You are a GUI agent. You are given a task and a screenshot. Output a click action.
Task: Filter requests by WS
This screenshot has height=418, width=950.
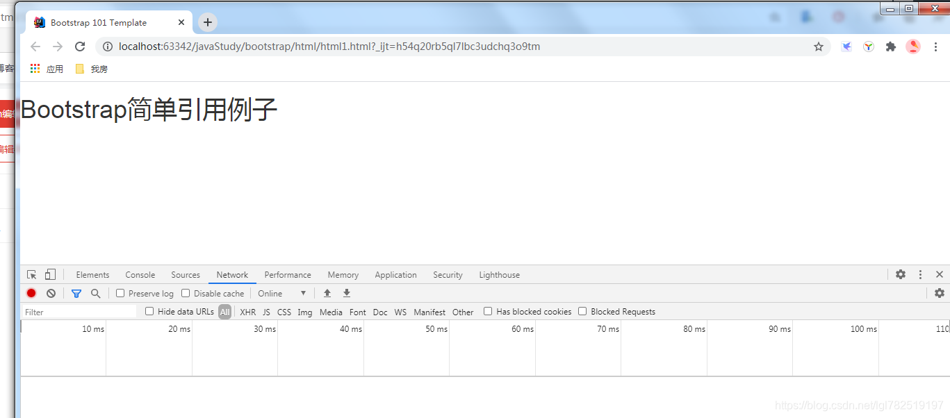[x=400, y=312]
